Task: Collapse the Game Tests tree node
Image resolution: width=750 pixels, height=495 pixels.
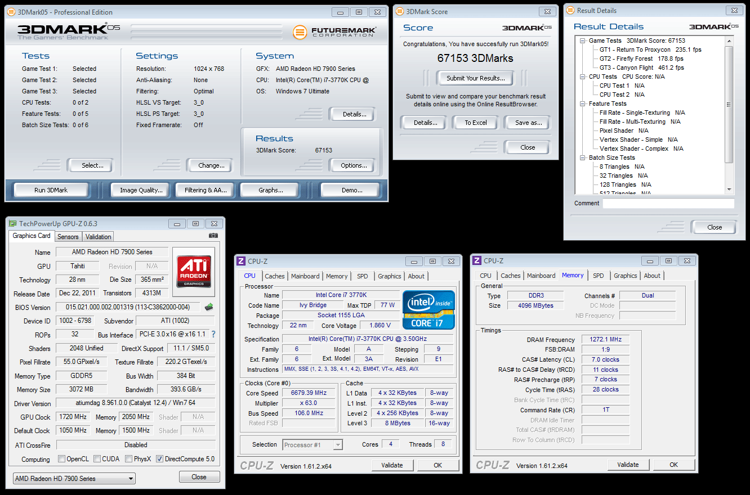Action: [582, 40]
